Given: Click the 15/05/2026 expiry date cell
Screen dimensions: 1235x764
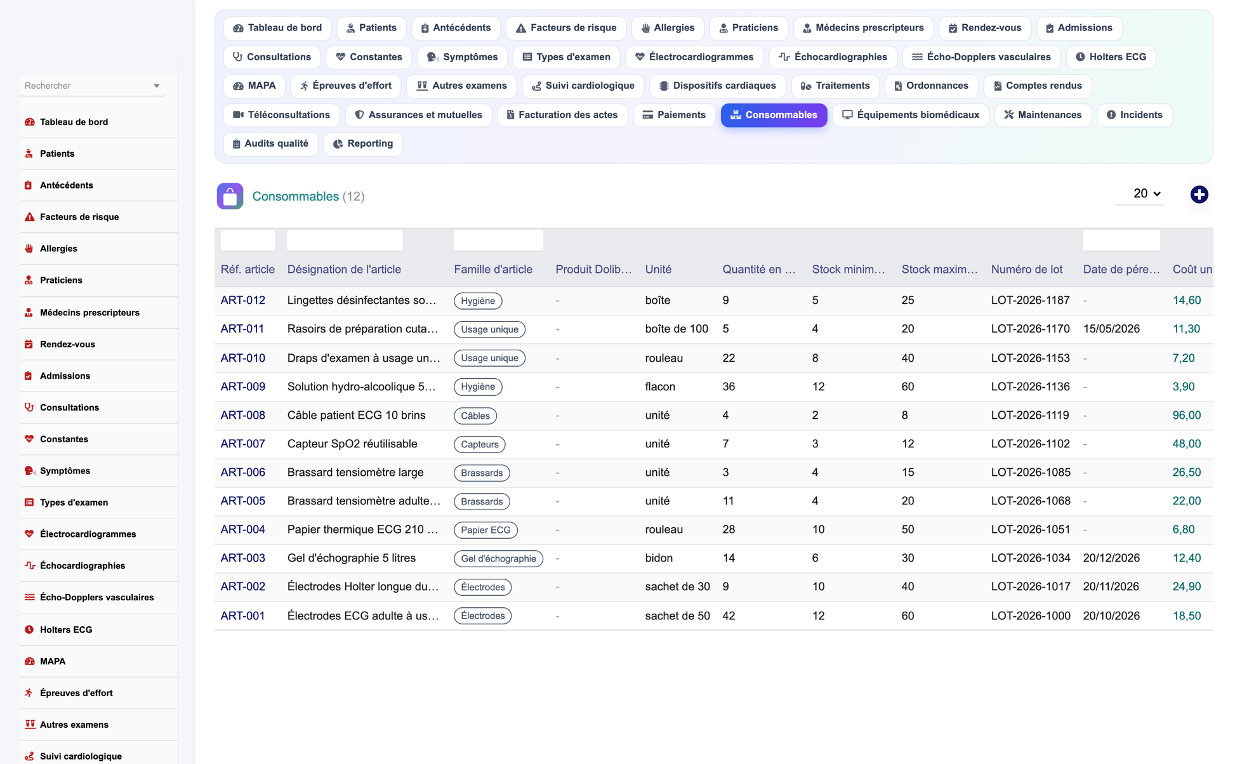Looking at the screenshot, I should tap(1111, 329).
